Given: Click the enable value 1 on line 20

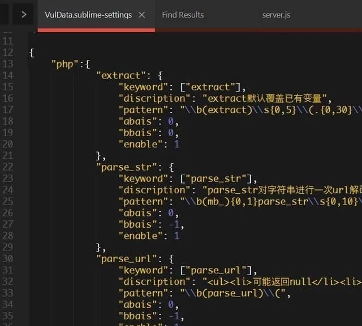Looking at the screenshot, I should 176,144.
